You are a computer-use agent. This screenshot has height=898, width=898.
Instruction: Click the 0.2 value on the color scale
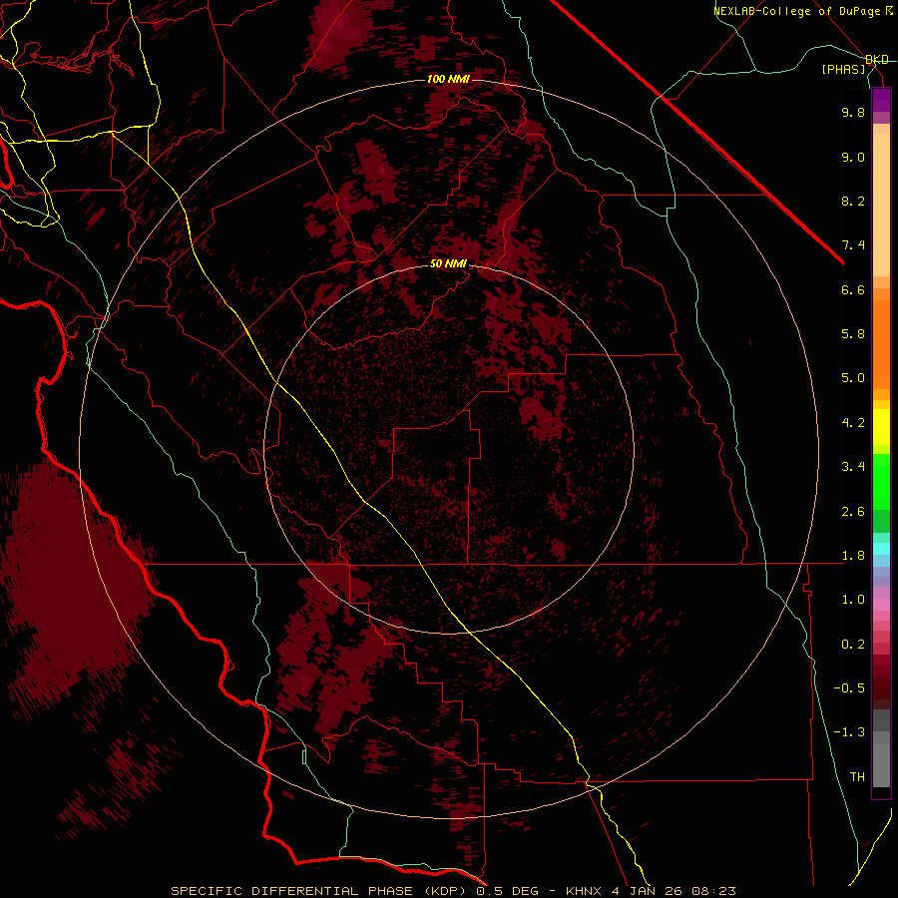[x=853, y=645]
